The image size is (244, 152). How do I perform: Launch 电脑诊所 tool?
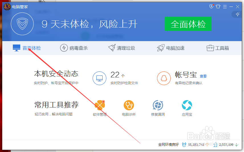click(129, 108)
